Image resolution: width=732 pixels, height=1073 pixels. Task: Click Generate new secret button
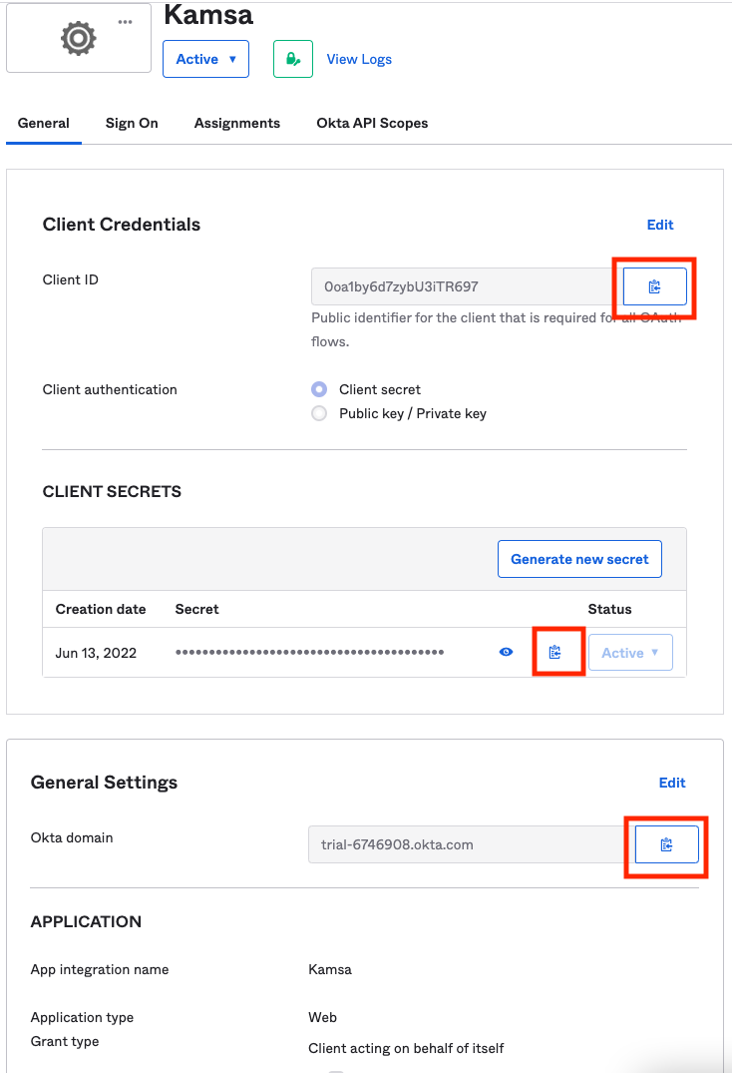point(579,559)
